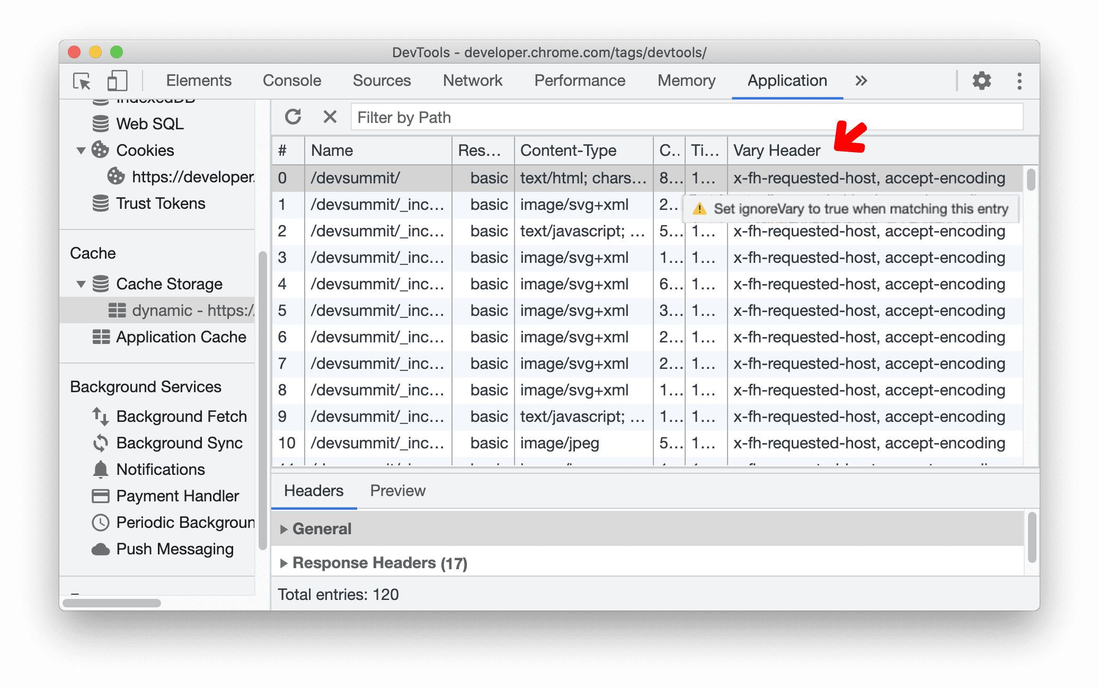Click the Notifications icon

pos(95,469)
